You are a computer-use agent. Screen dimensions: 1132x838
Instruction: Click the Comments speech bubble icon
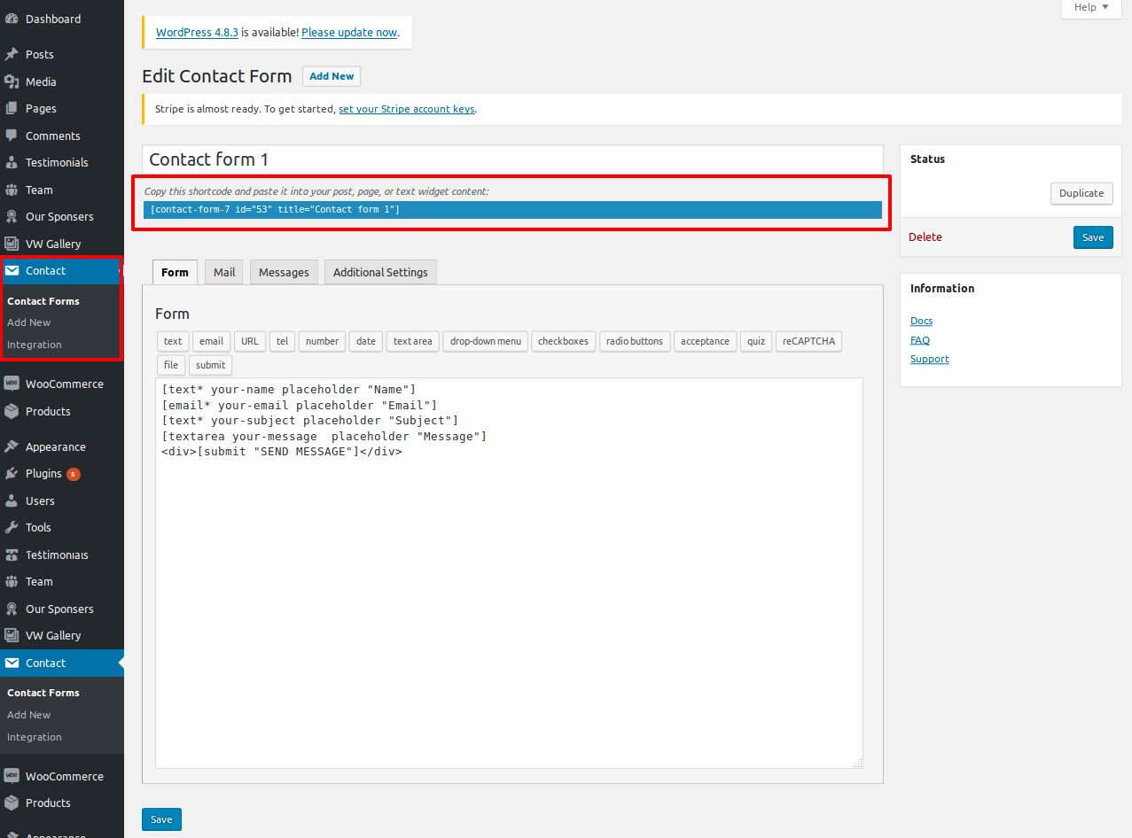(12, 136)
